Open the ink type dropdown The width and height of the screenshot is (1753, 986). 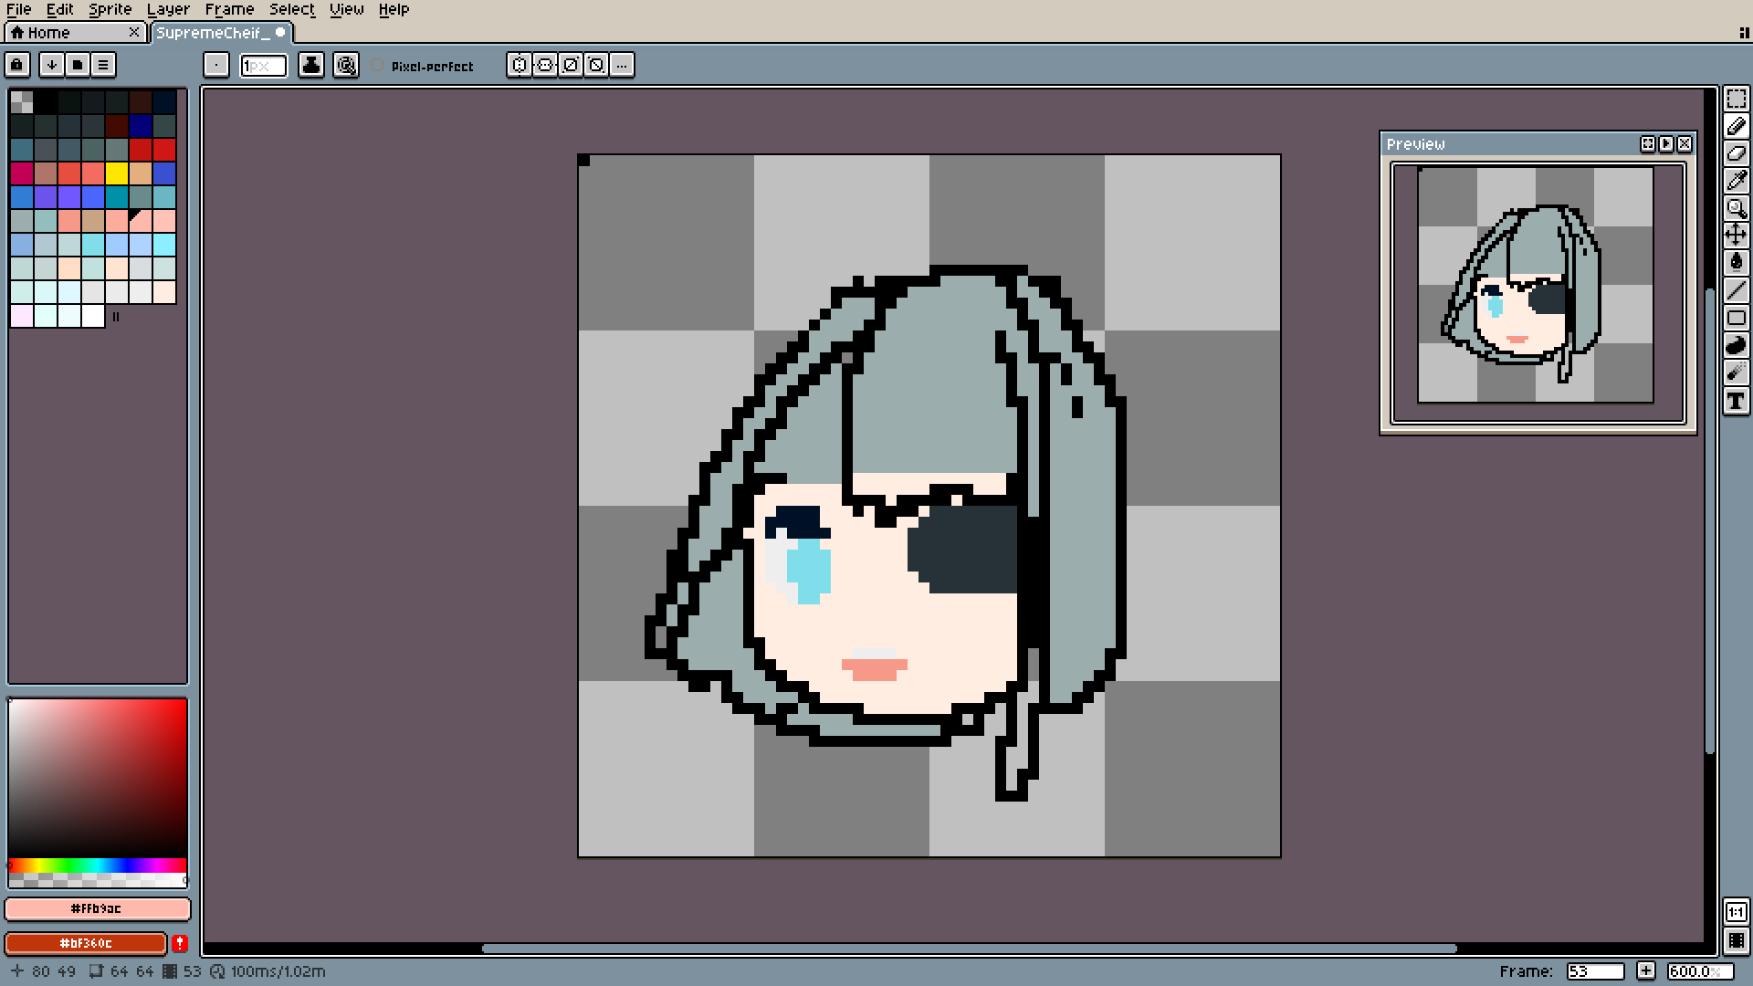click(311, 65)
